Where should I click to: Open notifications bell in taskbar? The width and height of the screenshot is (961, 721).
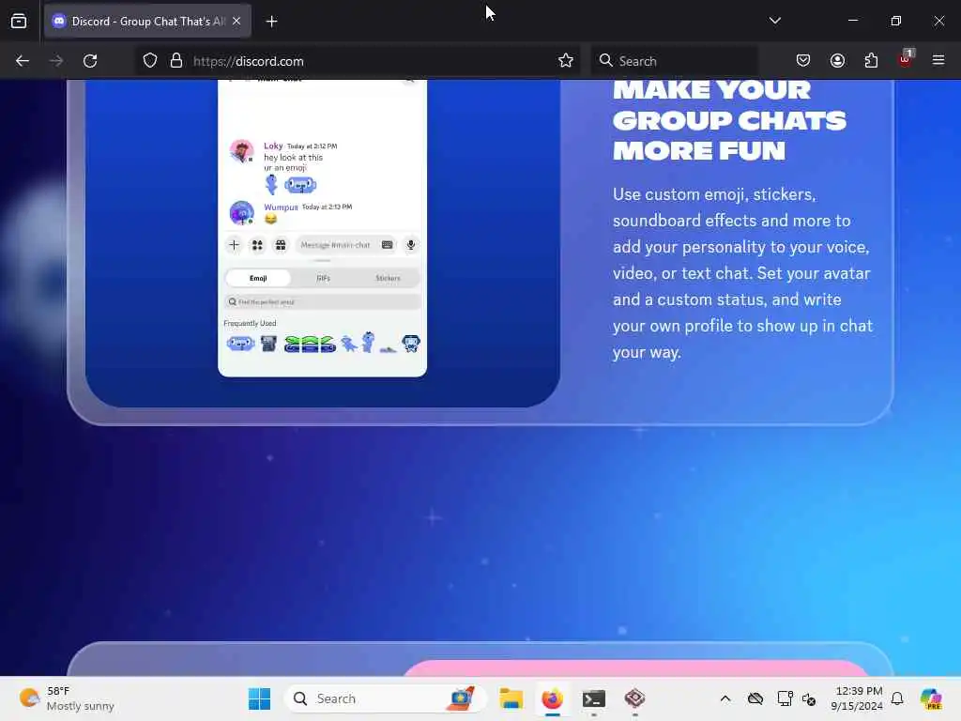[x=897, y=698]
